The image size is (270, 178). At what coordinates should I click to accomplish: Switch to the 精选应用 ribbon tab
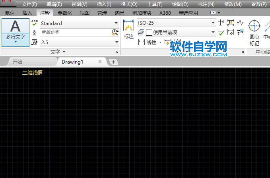188,13
